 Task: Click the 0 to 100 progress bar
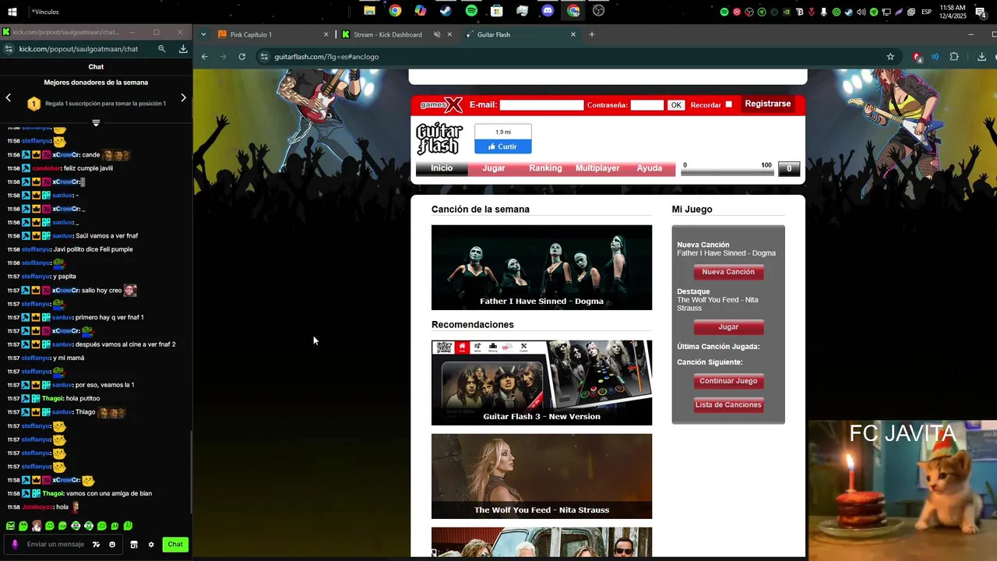(x=727, y=172)
